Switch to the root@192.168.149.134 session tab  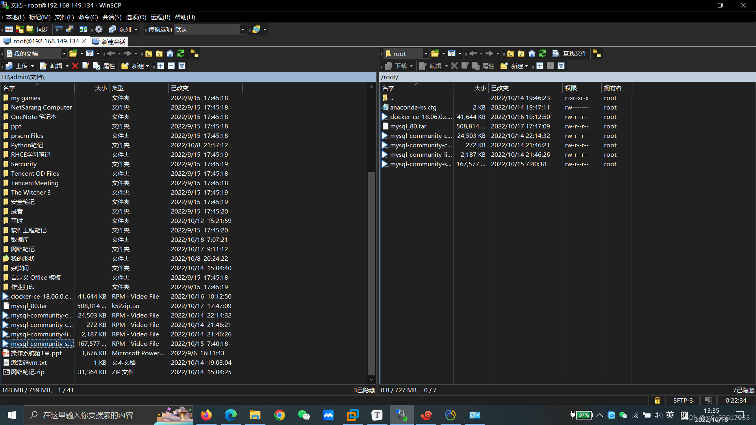point(45,41)
